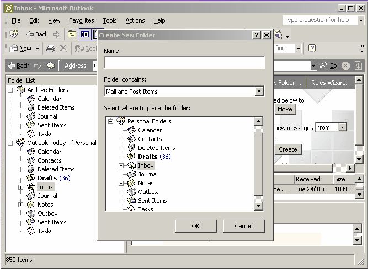Select Drafts (36) in the dialog folder tree

coord(154,157)
